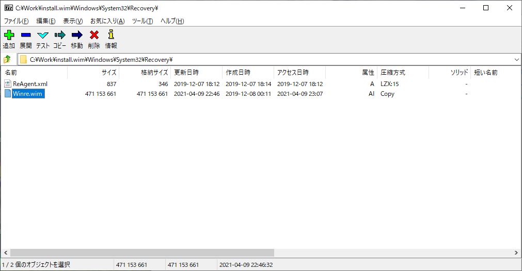Click ReAgent.xml compression method LZX:15

(x=389, y=84)
